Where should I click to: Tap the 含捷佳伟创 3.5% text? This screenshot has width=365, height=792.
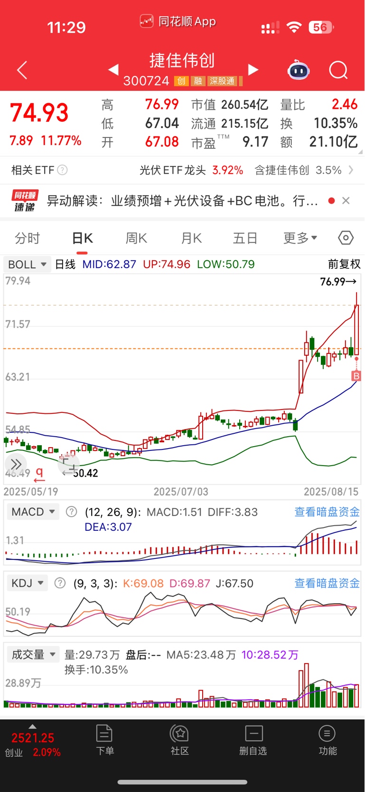coord(298,170)
